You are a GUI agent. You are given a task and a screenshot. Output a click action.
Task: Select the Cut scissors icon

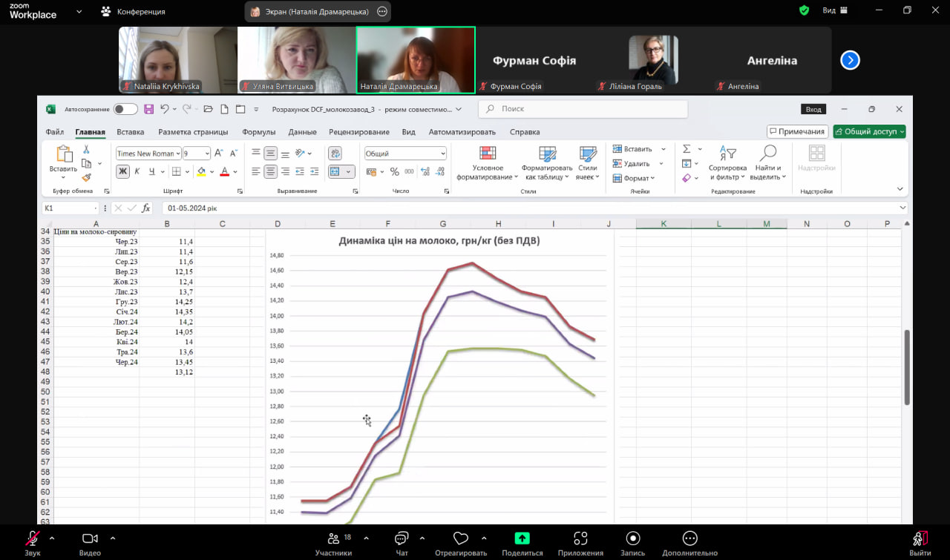[x=86, y=150]
